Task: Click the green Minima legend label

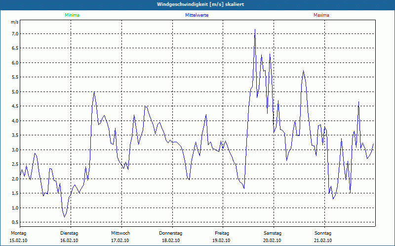Action: pos(72,15)
